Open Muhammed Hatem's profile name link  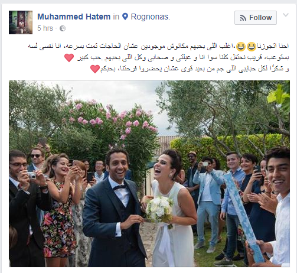coord(74,17)
